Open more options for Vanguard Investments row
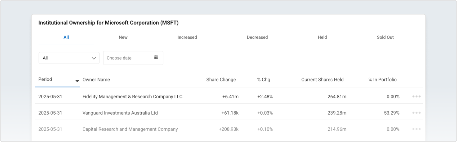Viewport: 457px width, 142px height. [416, 113]
